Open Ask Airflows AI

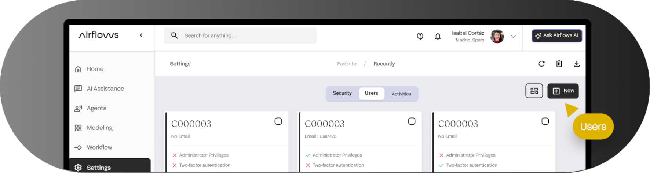[x=556, y=35]
